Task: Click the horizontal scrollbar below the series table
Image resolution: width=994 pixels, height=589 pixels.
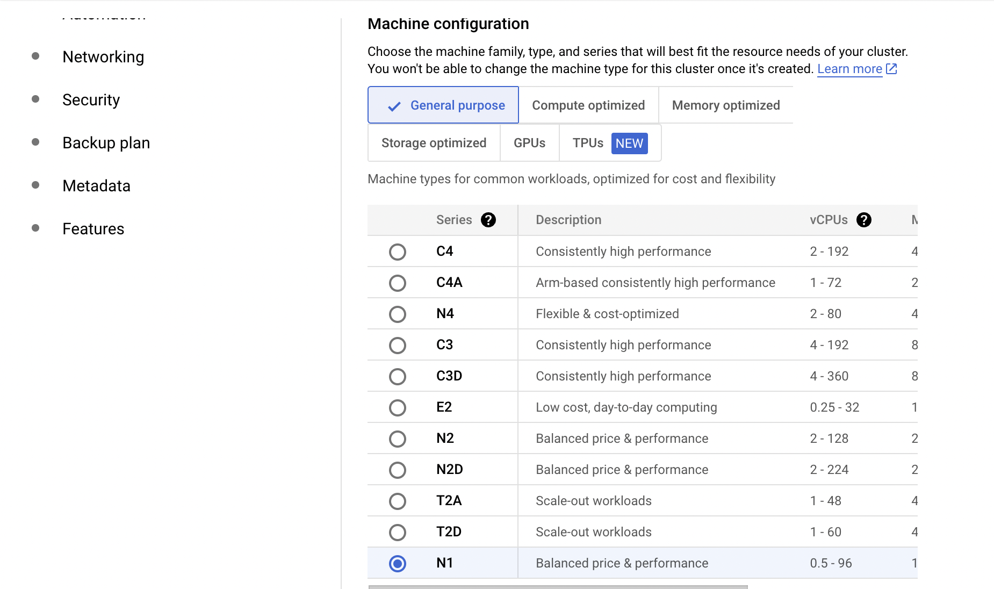Action: [x=558, y=586]
